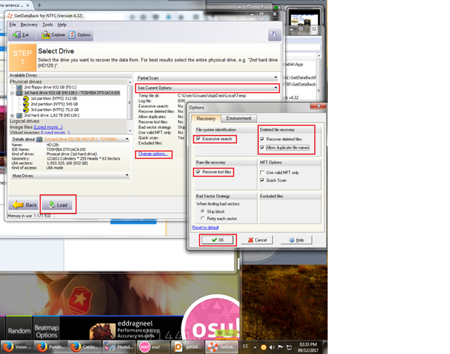Switch to the Environment tab in Options
450x354 pixels.
238,118
